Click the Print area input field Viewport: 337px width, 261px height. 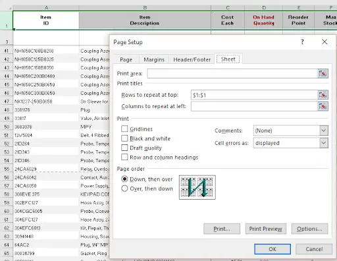coord(232,73)
